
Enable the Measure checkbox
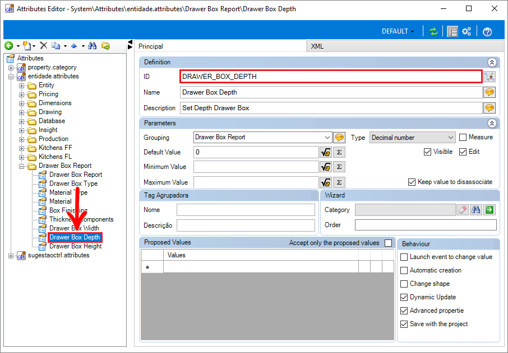pyautogui.click(x=463, y=138)
